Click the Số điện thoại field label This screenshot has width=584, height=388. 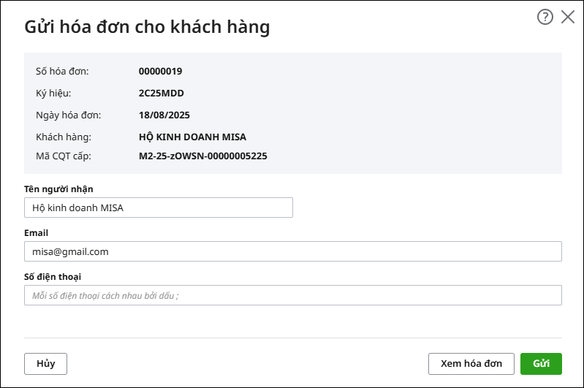(x=53, y=277)
